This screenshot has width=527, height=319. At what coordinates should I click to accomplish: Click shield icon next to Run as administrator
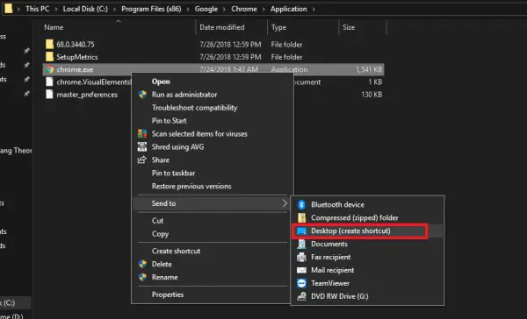tap(142, 95)
